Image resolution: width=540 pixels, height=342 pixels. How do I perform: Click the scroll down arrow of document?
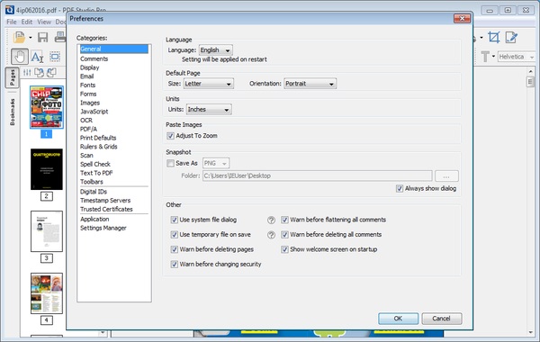(530, 332)
